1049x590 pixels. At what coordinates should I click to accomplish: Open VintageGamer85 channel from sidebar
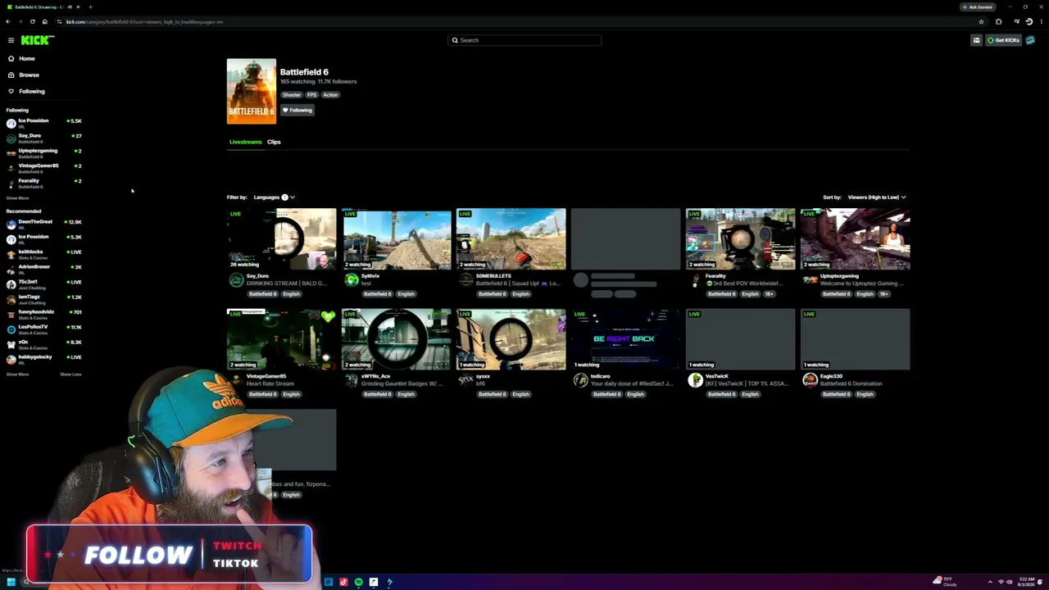point(43,167)
